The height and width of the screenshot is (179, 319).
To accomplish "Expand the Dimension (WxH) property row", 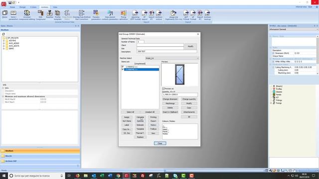I will (x=274, y=53).
